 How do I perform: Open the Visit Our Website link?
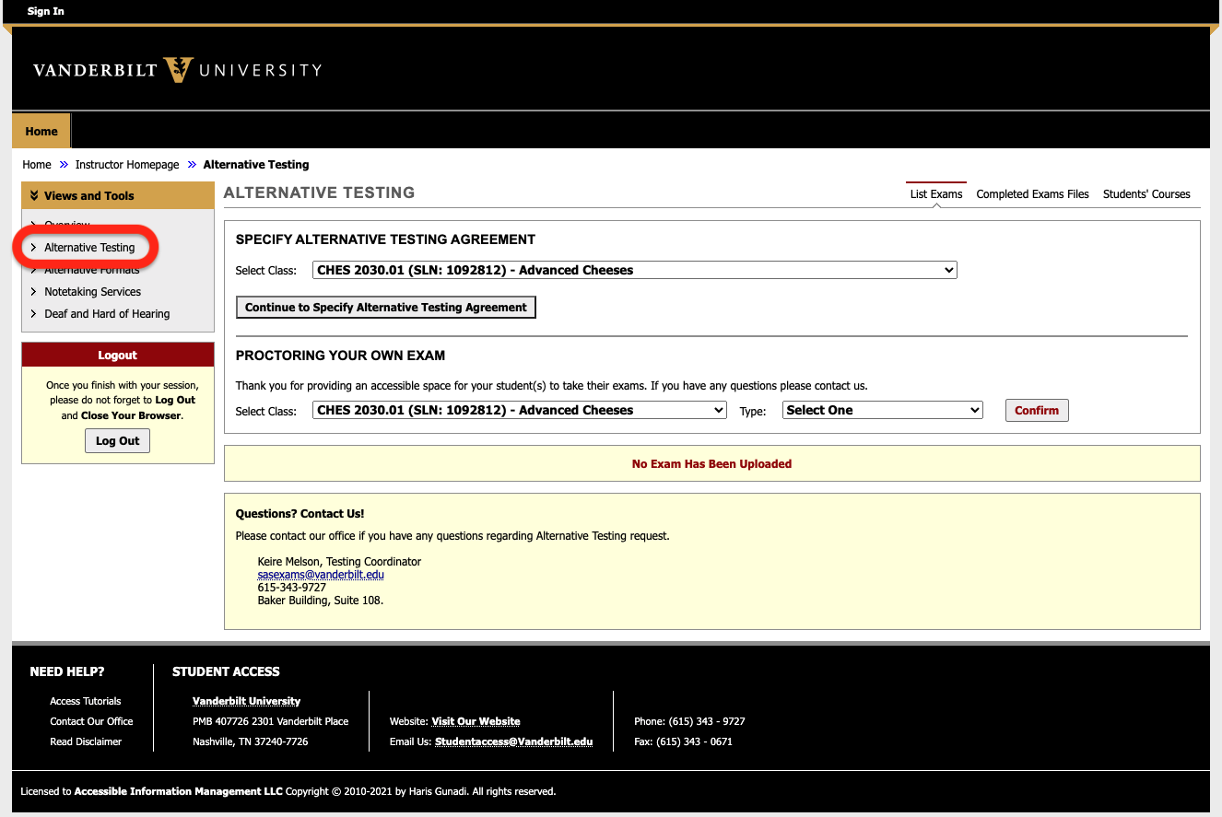coord(476,720)
